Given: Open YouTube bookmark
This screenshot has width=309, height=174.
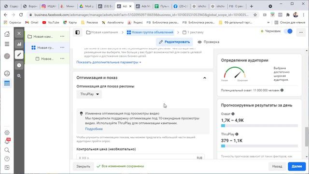Looking at the screenshot, I should pos(51,23).
